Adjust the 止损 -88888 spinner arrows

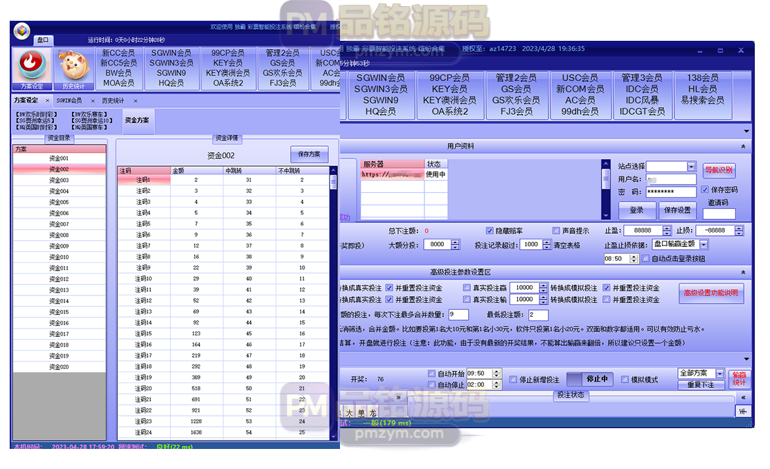pyautogui.click(x=739, y=230)
